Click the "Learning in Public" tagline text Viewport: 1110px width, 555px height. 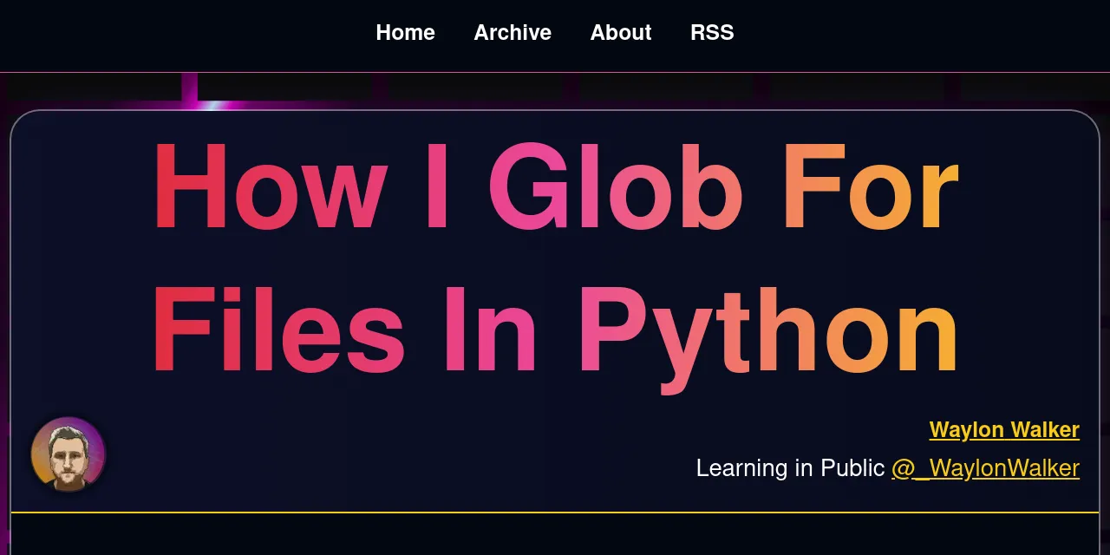[x=790, y=468]
